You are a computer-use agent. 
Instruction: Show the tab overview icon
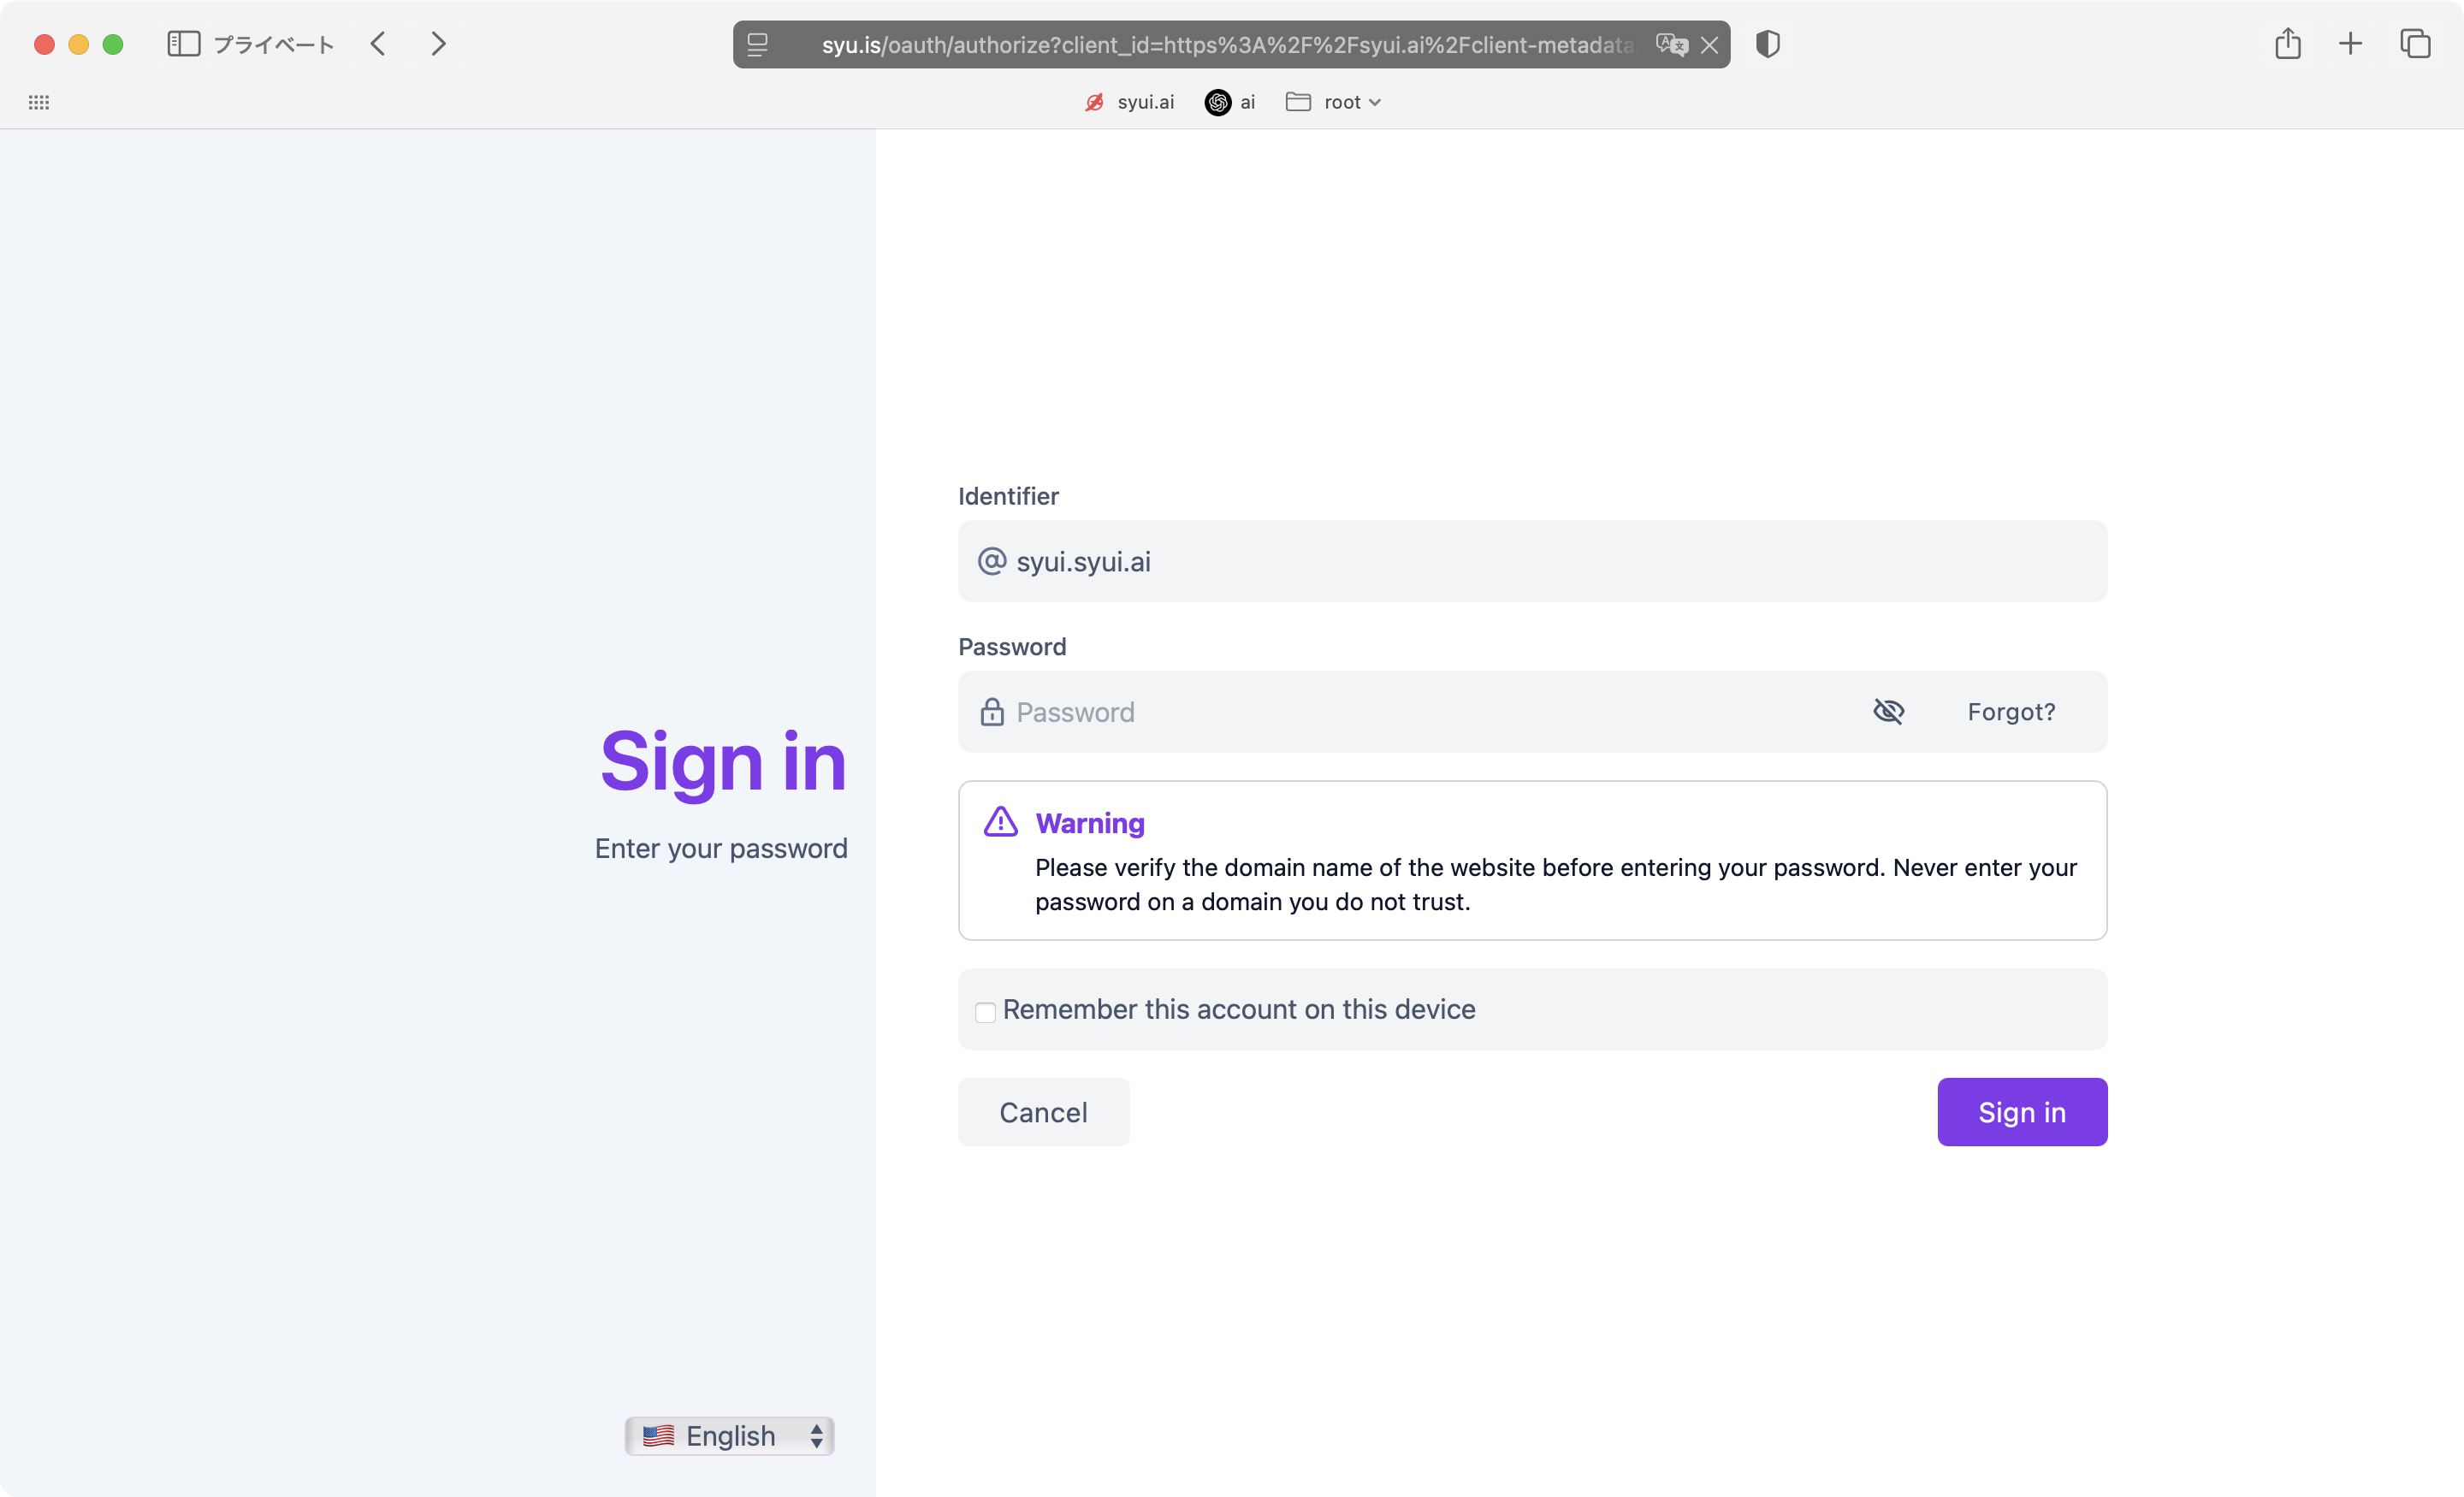2415,44
